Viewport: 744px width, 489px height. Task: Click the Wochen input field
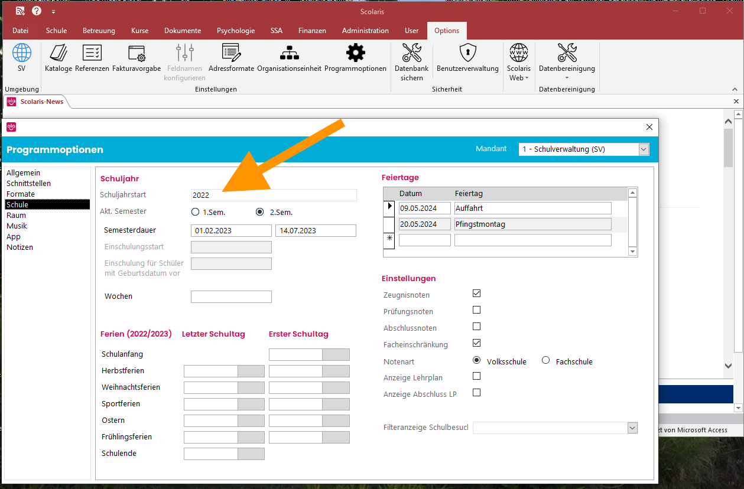(231, 296)
